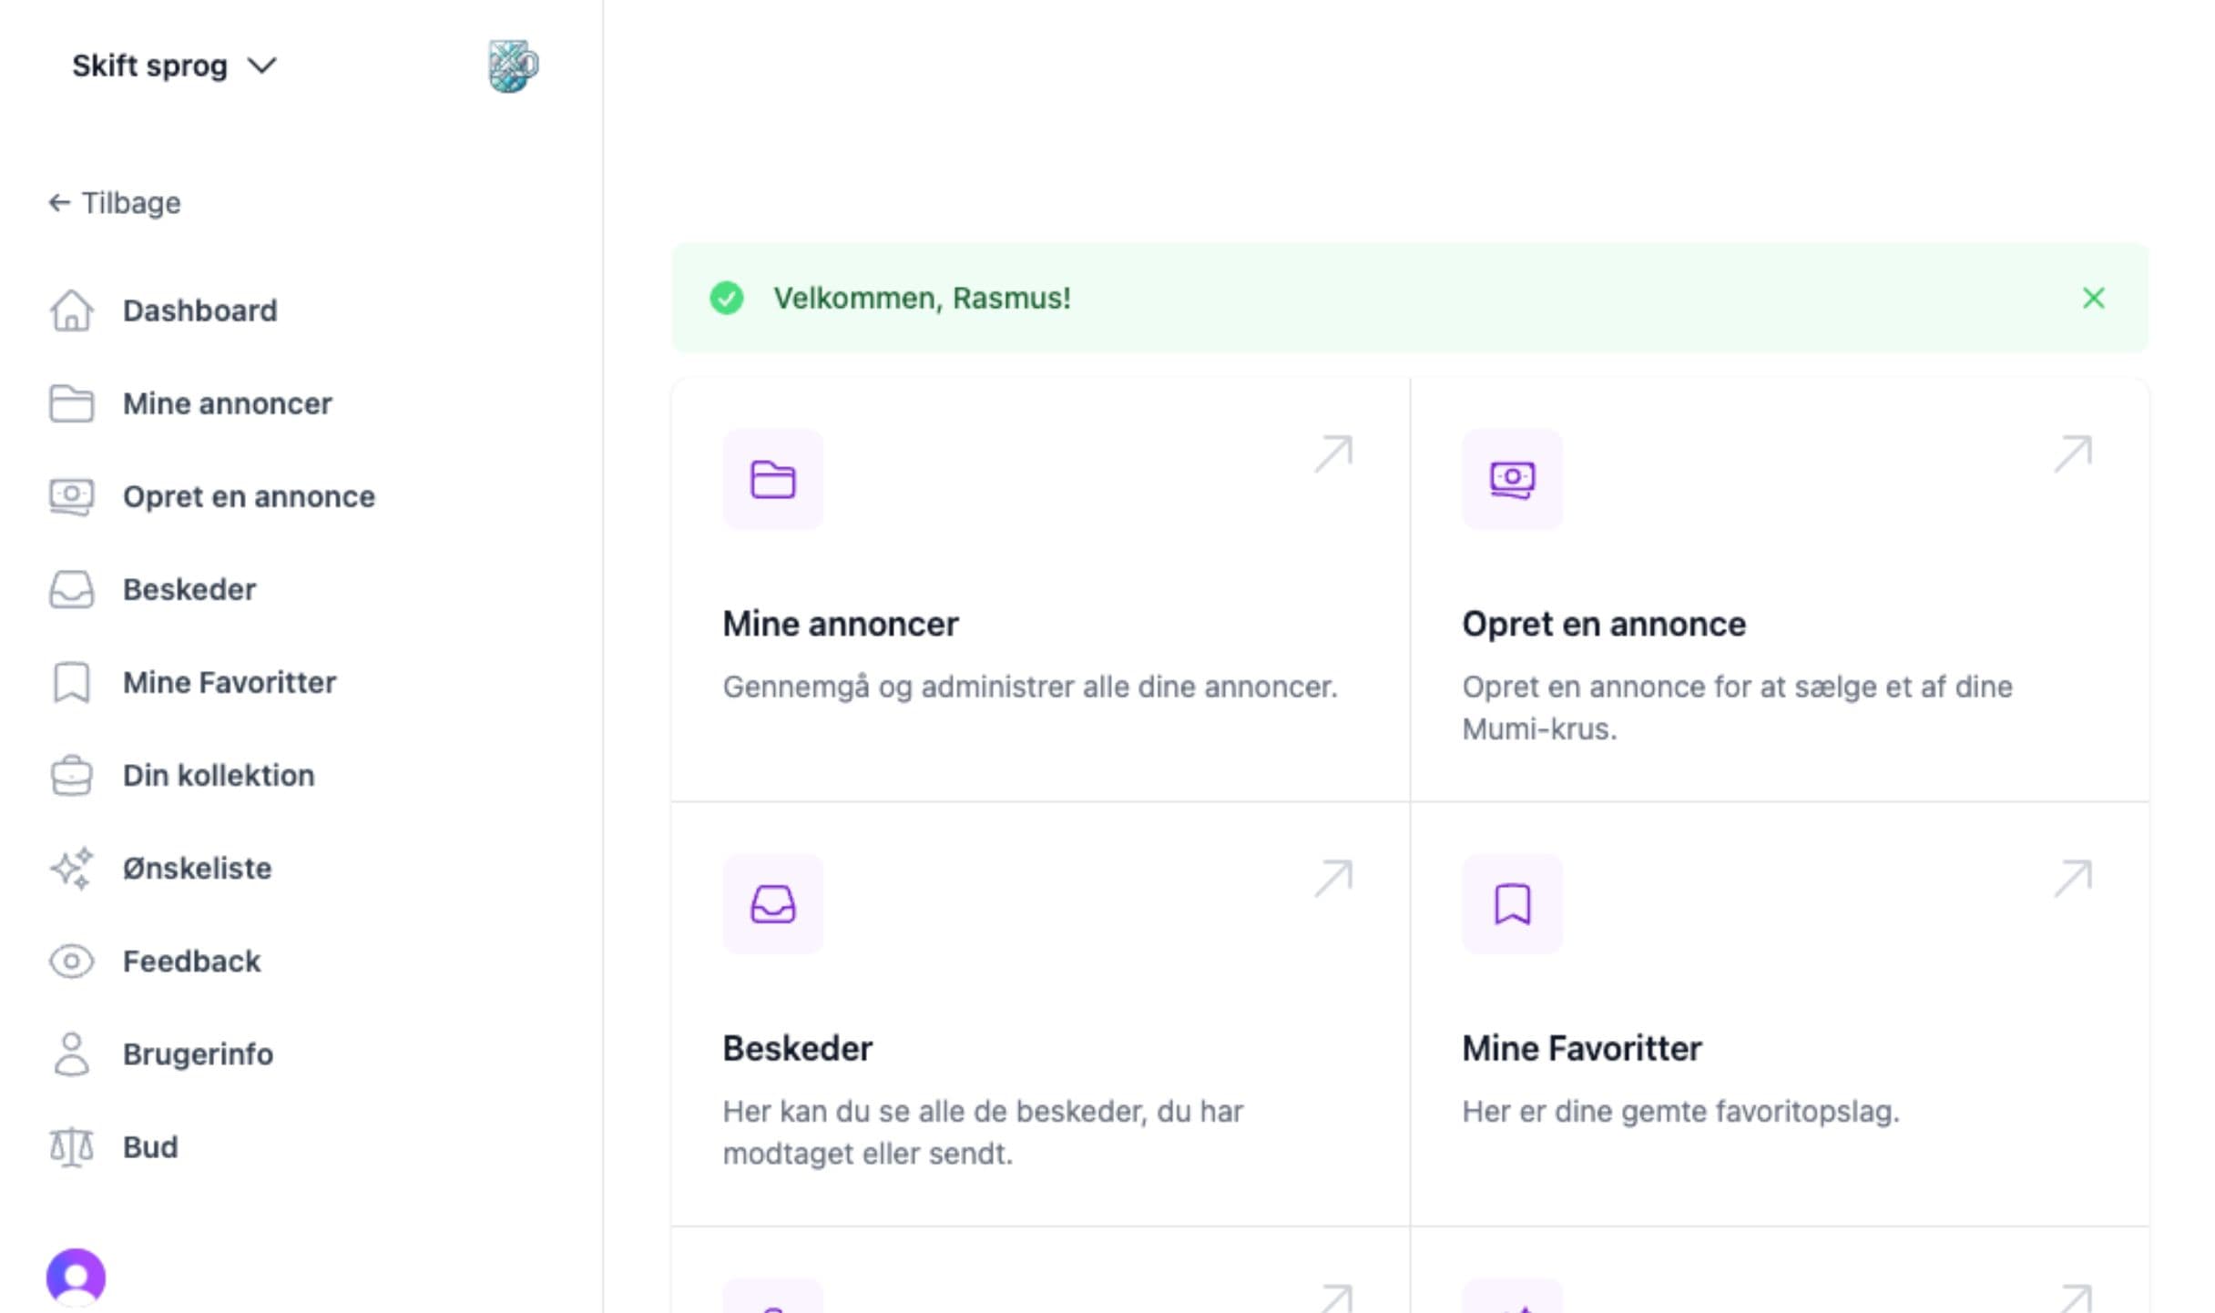Click the green checkmark success icon
The height and width of the screenshot is (1313, 2215).
pos(726,298)
